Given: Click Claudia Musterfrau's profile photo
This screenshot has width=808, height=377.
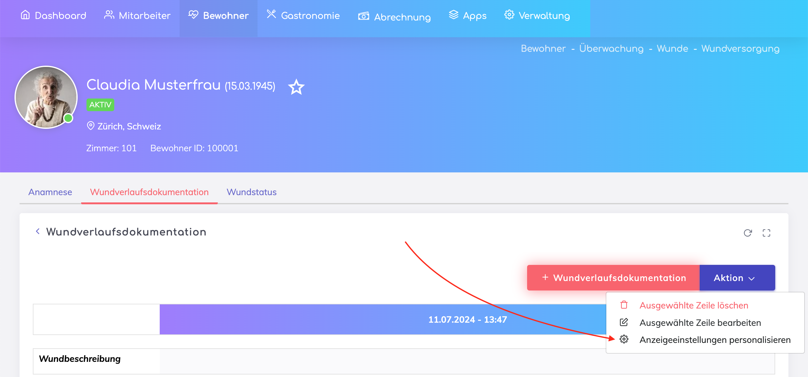Looking at the screenshot, I should [x=46, y=97].
